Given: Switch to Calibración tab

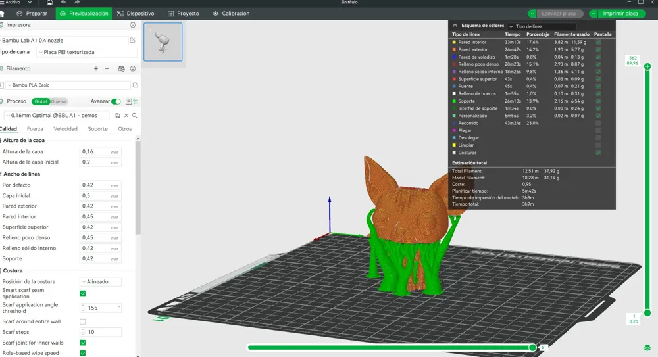Looking at the screenshot, I should tap(231, 13).
